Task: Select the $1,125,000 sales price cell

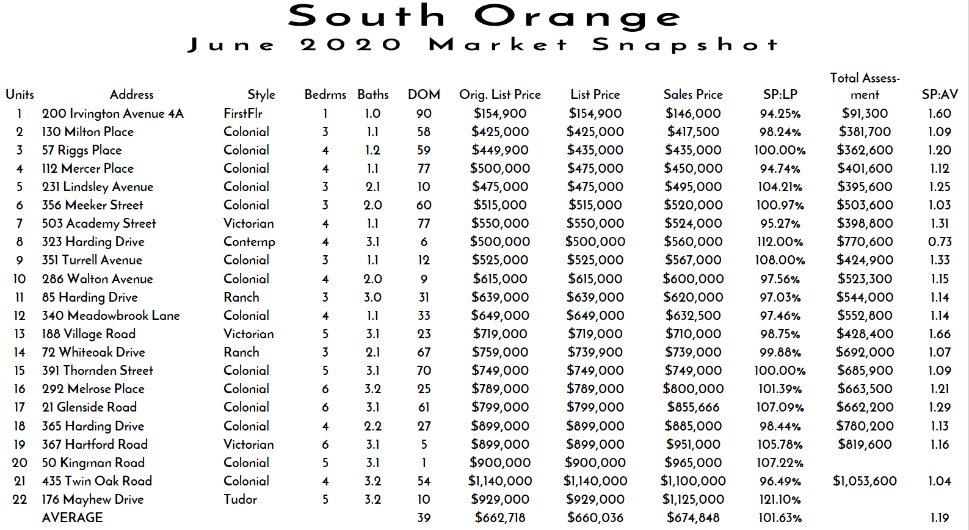Action: click(693, 499)
